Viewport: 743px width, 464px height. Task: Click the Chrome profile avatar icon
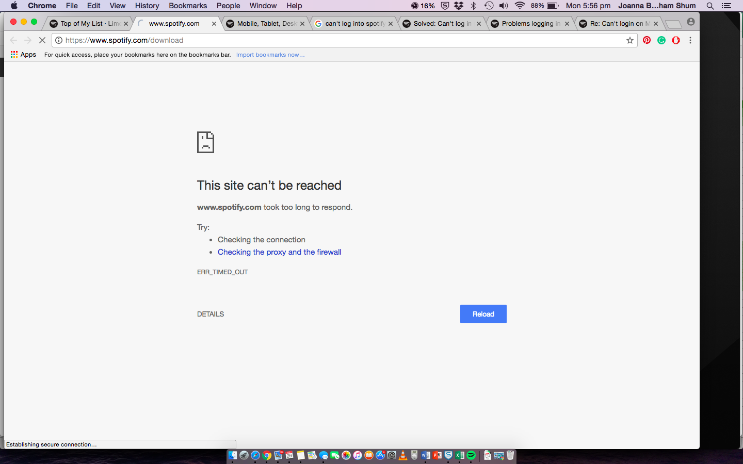pos(691,22)
